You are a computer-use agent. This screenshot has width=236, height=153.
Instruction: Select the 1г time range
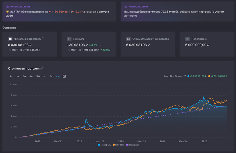(x=44, y=76)
